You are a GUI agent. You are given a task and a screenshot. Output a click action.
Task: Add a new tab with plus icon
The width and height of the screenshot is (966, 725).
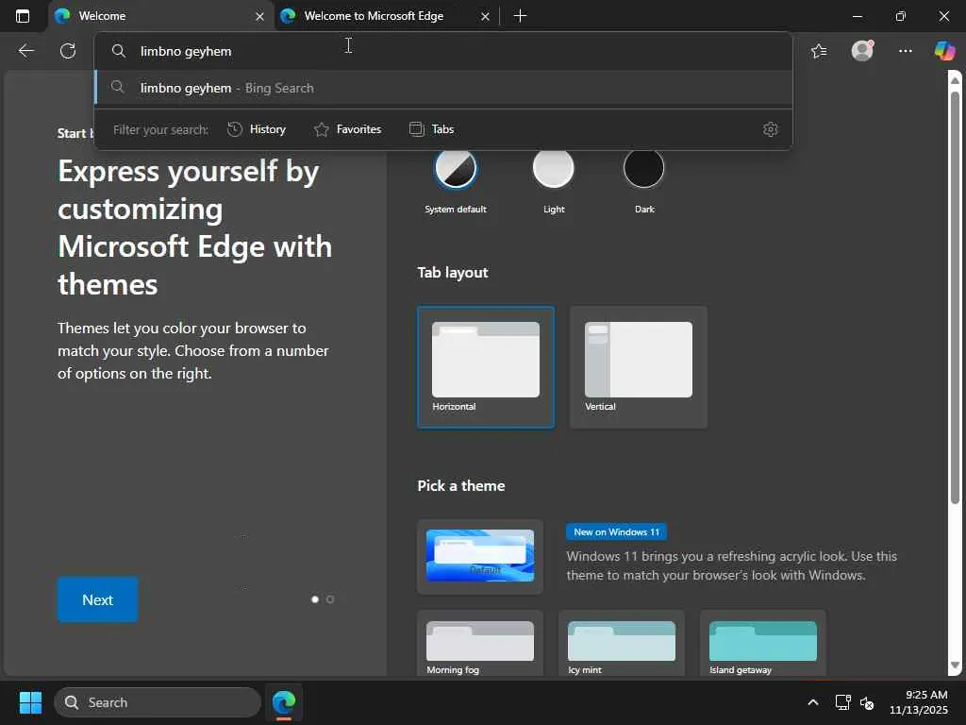point(520,16)
